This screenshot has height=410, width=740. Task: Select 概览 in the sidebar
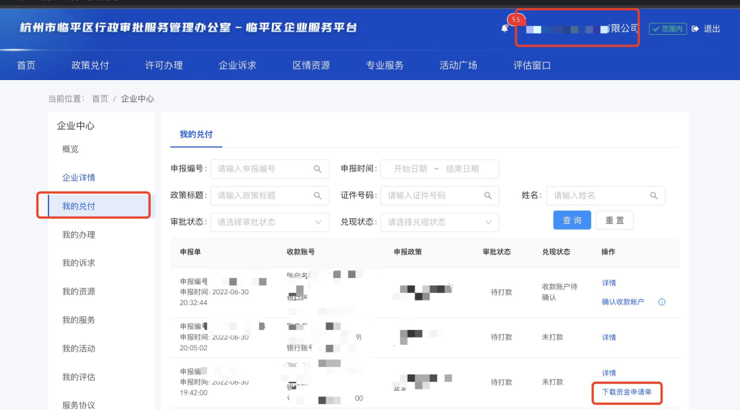coord(71,149)
